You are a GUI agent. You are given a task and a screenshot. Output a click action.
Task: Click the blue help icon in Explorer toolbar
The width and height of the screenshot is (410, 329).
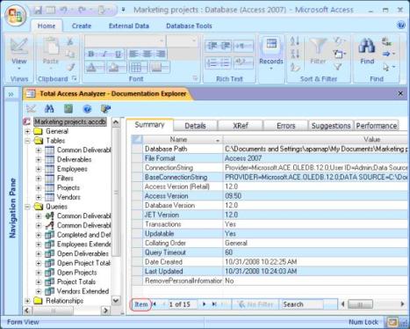coord(87,109)
